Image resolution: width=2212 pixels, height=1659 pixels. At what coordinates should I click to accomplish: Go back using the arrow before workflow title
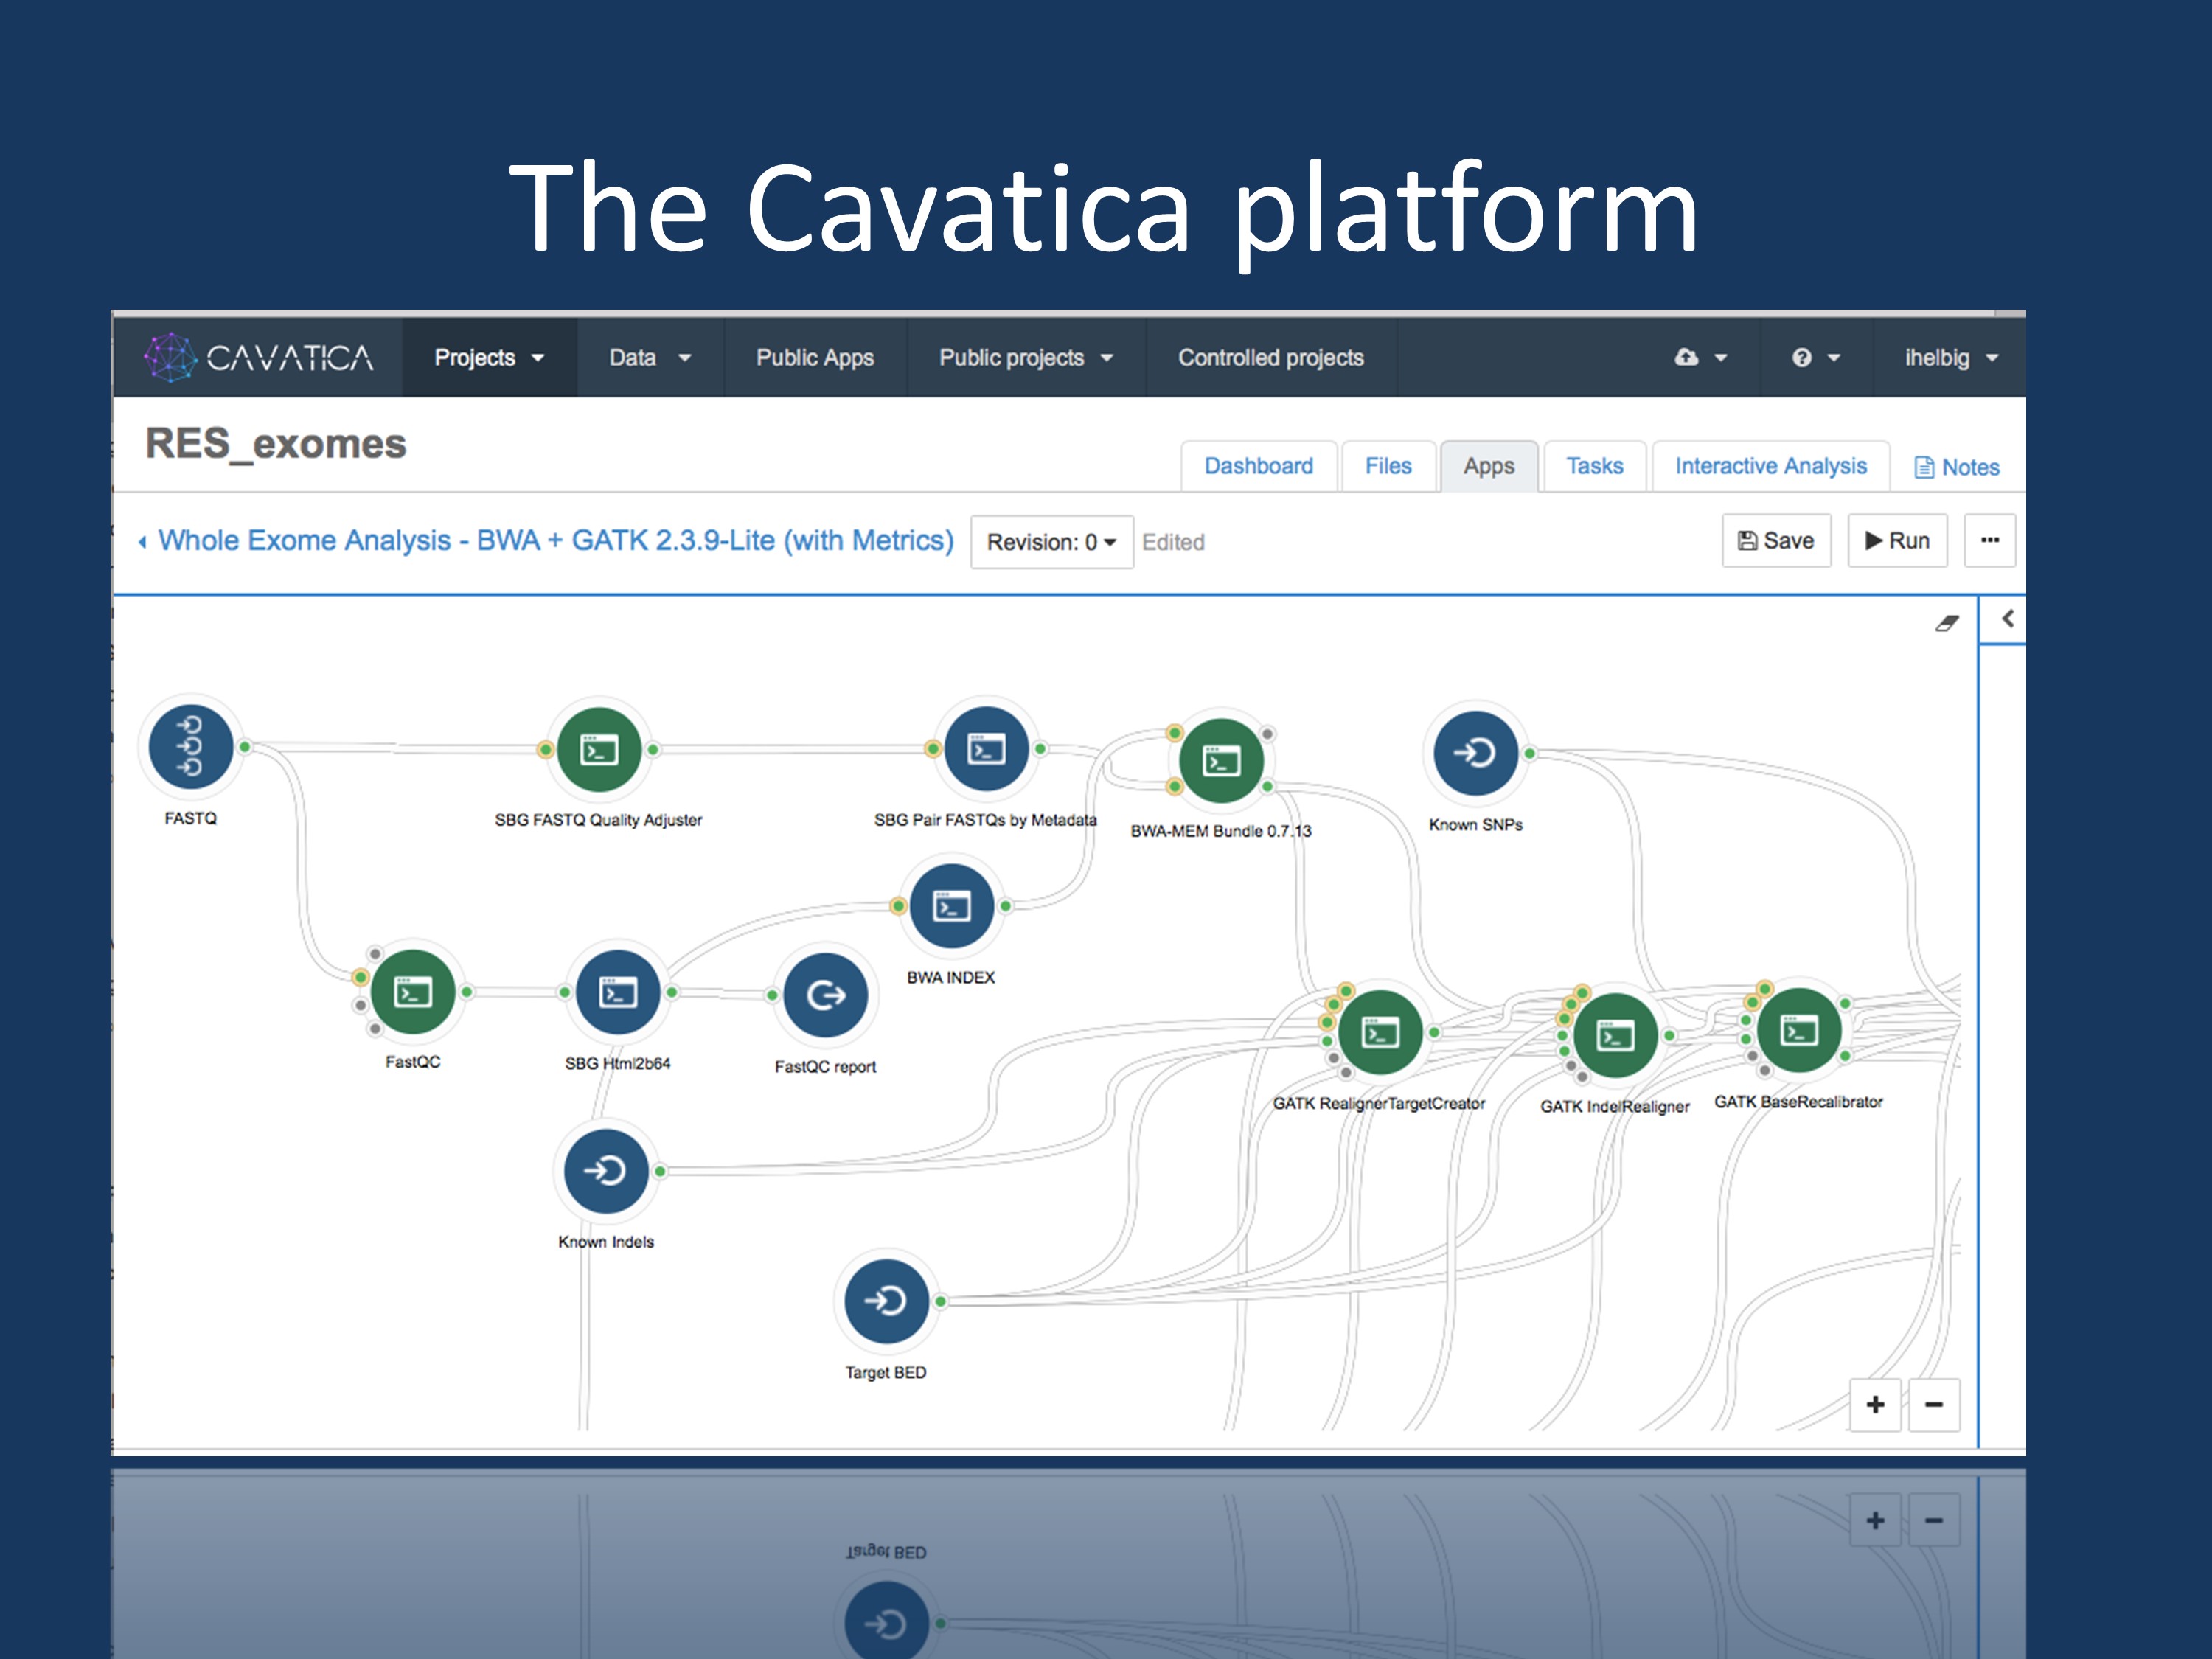point(143,542)
